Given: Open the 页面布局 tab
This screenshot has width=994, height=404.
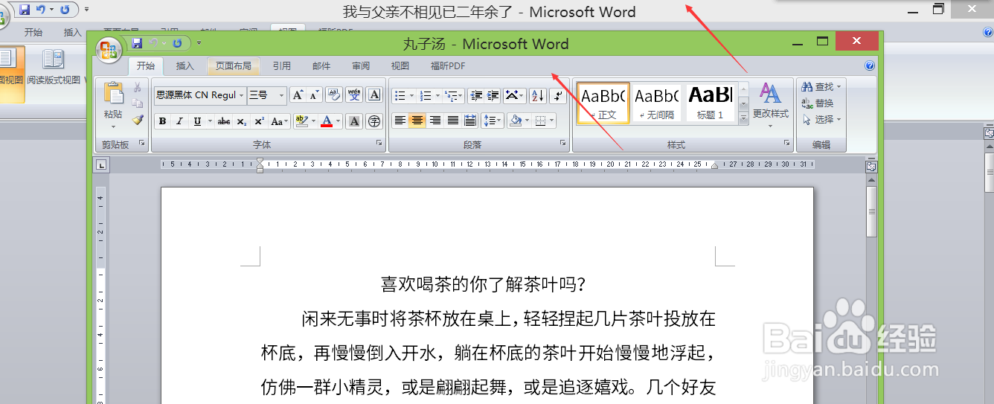Looking at the screenshot, I should tap(234, 66).
